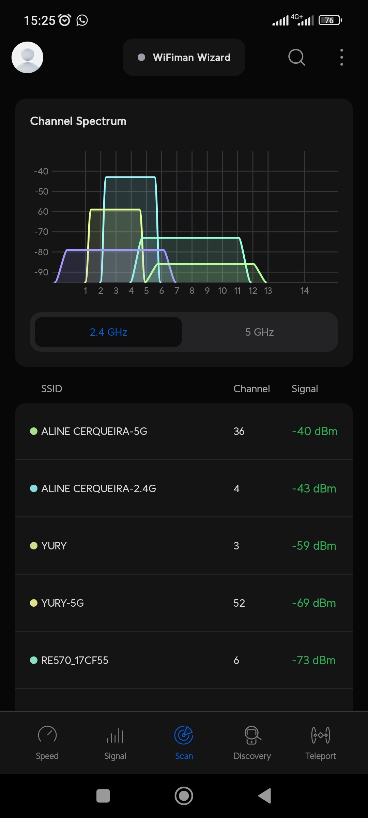The width and height of the screenshot is (368, 818).
Task: Open the three-dot overflow menu
Action: [341, 57]
